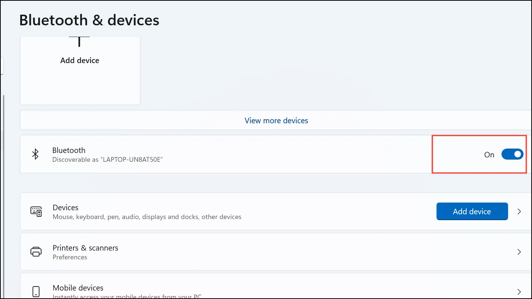Click the Bluetooth row title text
532x299 pixels.
point(69,150)
